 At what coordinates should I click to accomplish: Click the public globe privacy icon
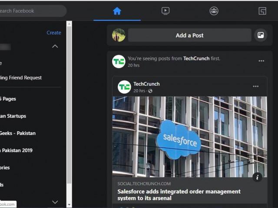150,91
